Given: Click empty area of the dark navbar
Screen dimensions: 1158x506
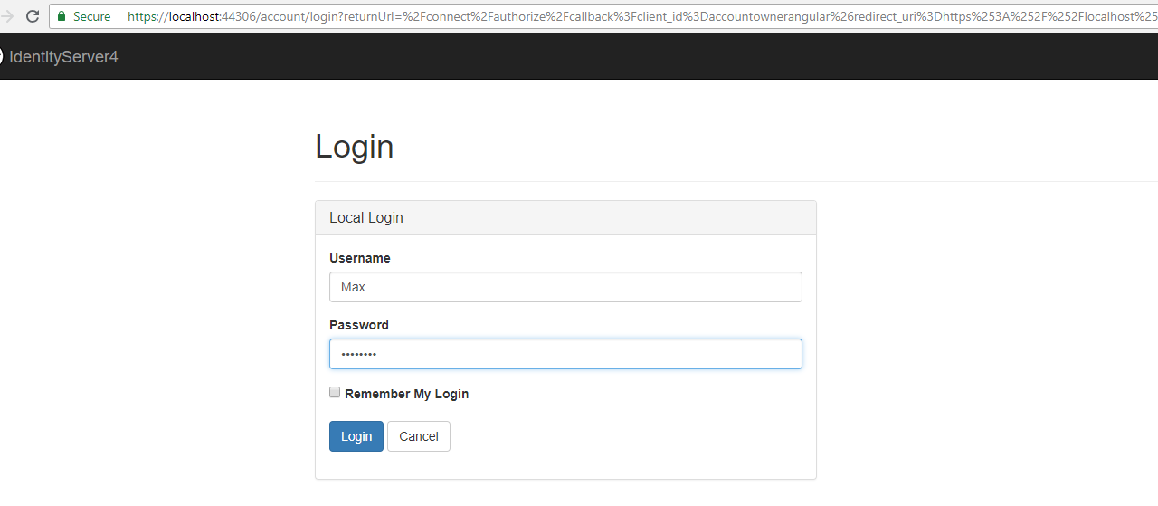Looking at the screenshot, I should click(633, 57).
